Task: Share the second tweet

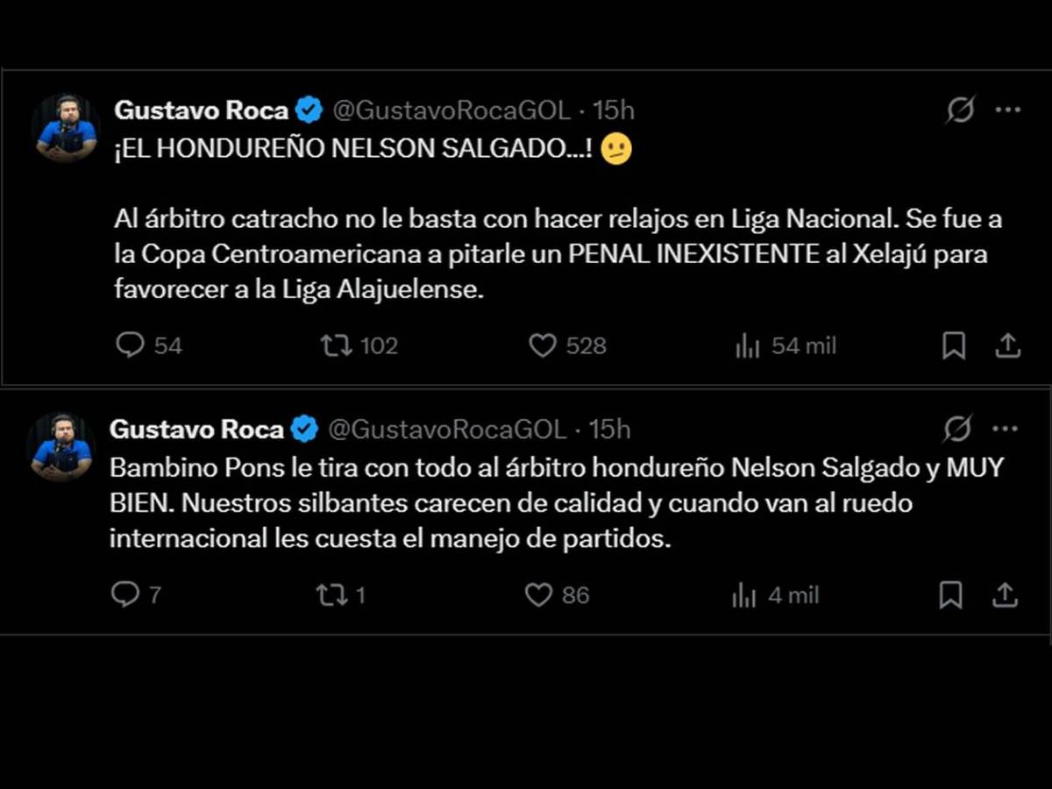Action: pos(1005,594)
